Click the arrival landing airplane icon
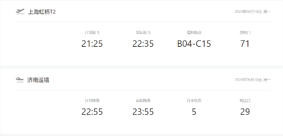 coord(20,80)
